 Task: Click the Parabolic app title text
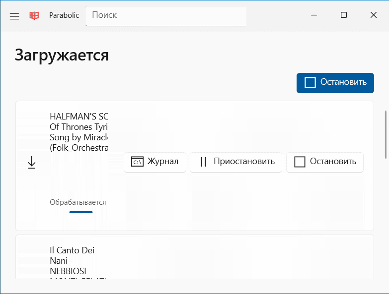click(x=64, y=15)
